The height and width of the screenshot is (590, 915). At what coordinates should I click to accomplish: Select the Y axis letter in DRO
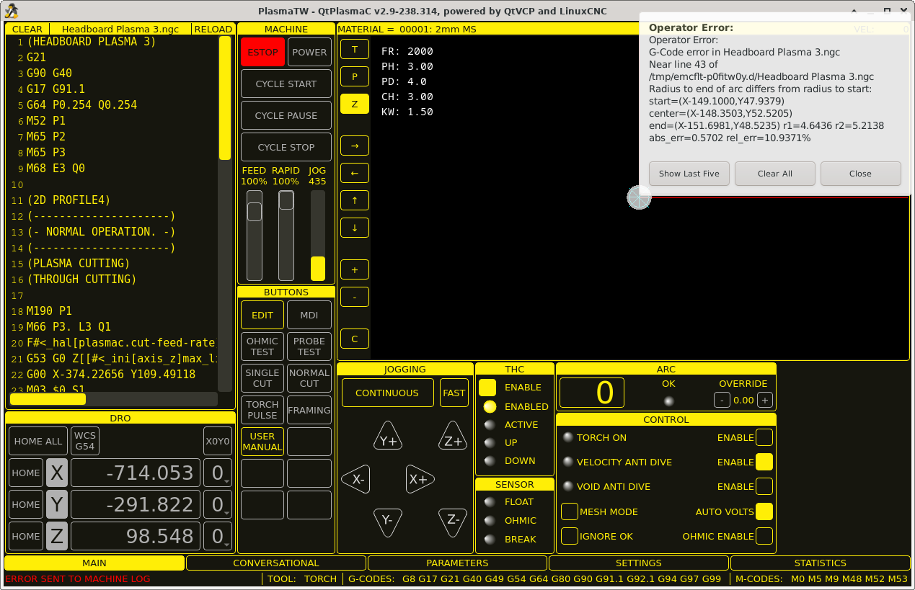(x=57, y=505)
